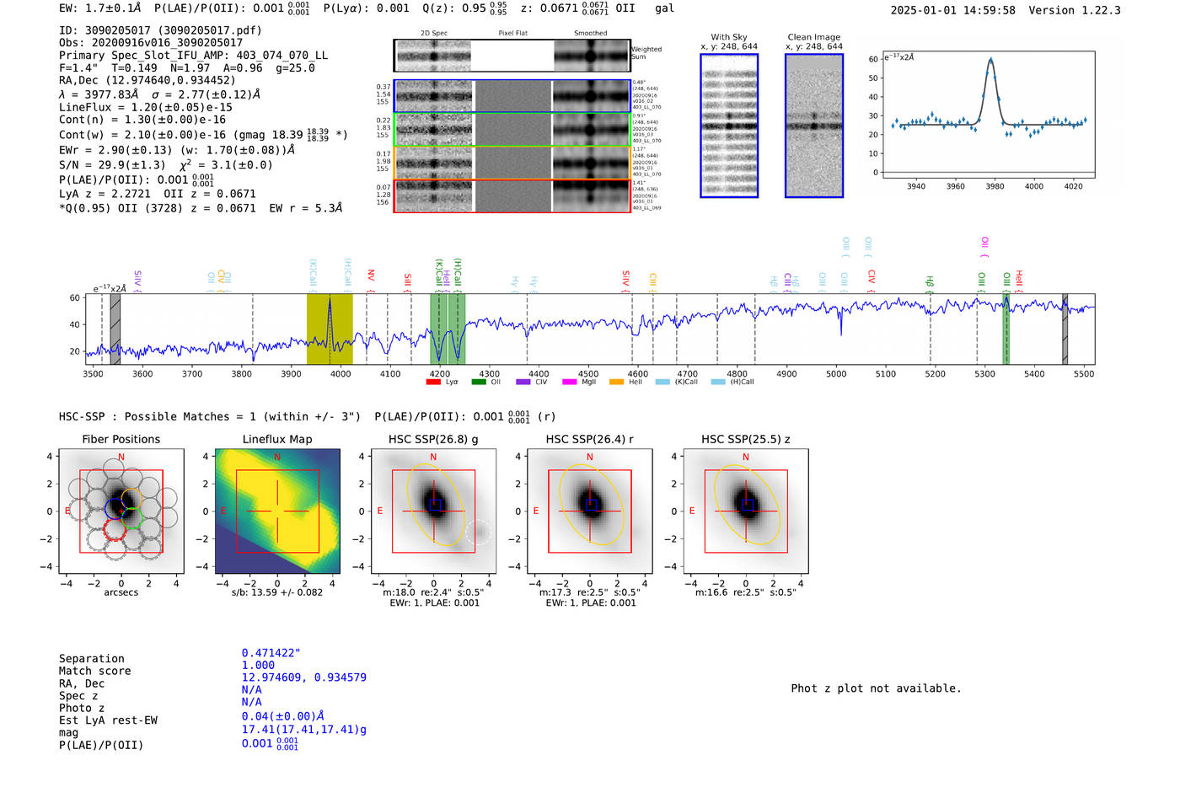The width and height of the screenshot is (1180, 803).
Task: Open the HSC SSP(26.8) g image
Action: [433, 511]
